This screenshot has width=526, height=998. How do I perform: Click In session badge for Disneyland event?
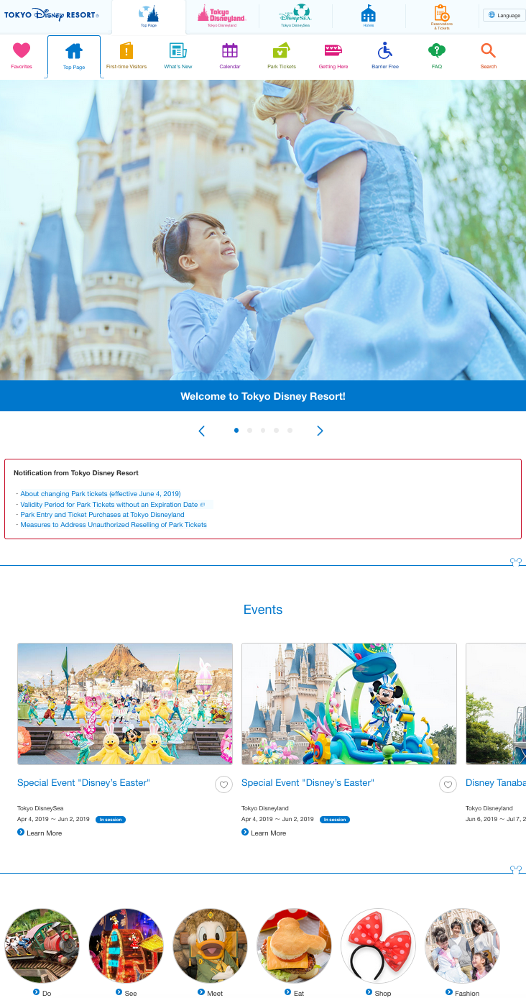click(335, 819)
